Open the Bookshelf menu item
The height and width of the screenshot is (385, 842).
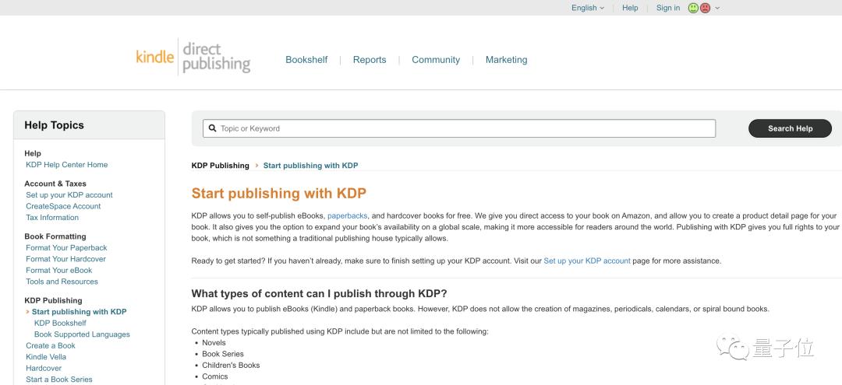pos(306,60)
